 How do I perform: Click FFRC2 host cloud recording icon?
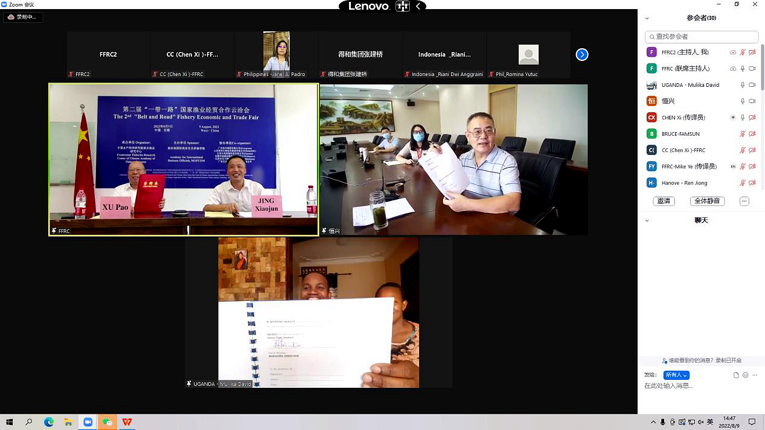tap(733, 52)
